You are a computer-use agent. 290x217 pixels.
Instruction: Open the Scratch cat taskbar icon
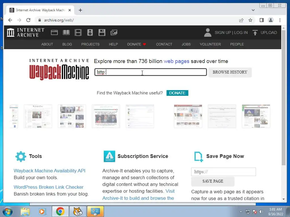click(78, 211)
